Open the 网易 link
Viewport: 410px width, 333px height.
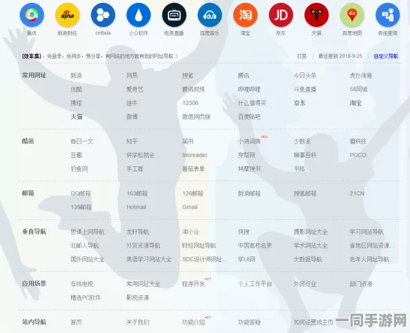[132, 76]
